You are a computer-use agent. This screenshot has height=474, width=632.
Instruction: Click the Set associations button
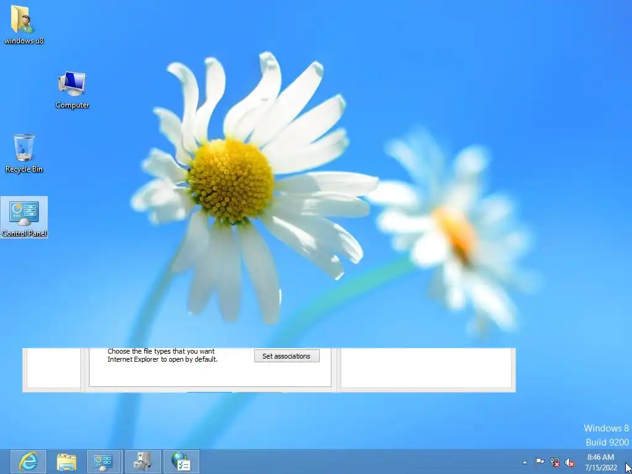(286, 356)
